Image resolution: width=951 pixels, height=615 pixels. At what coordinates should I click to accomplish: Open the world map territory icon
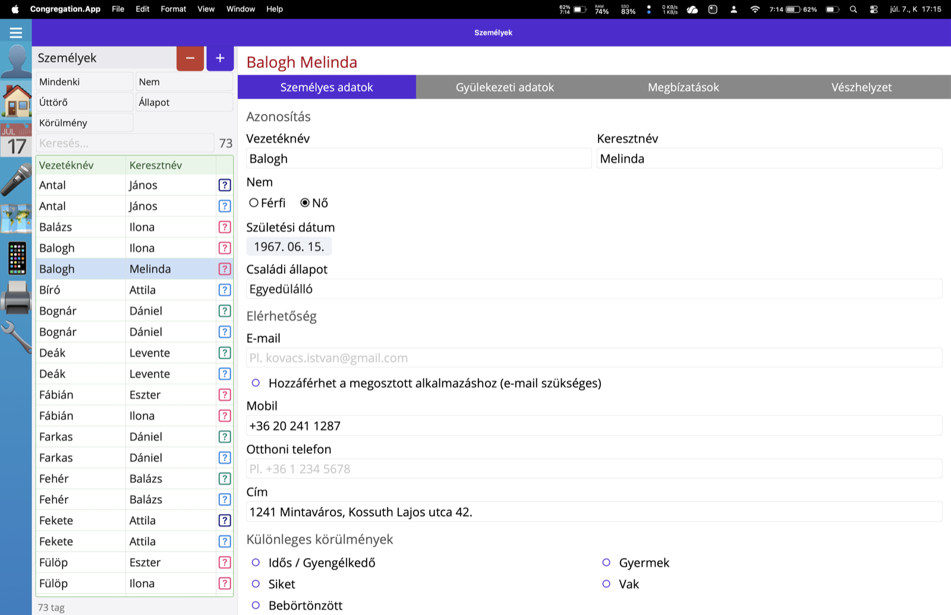coord(16,219)
